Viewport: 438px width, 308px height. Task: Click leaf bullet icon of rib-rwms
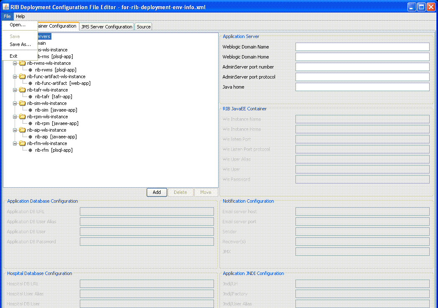tap(31, 70)
